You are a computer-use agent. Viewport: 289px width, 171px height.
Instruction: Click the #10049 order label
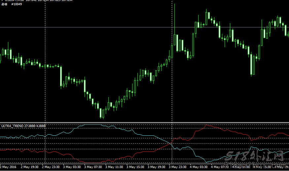pos(17,4)
